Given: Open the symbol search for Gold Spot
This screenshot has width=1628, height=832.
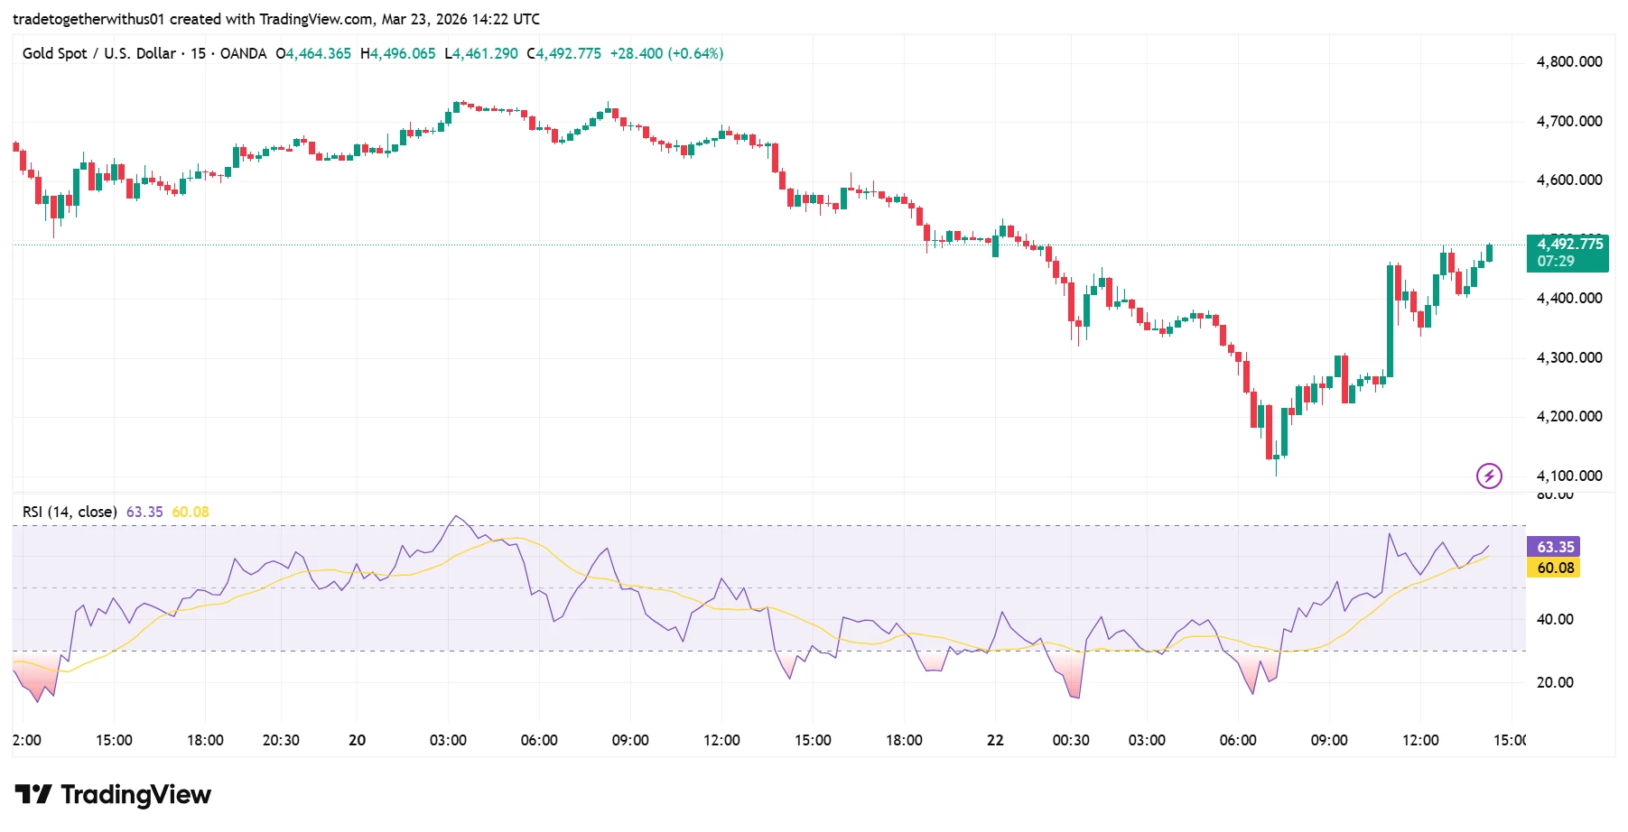Looking at the screenshot, I should [x=99, y=53].
